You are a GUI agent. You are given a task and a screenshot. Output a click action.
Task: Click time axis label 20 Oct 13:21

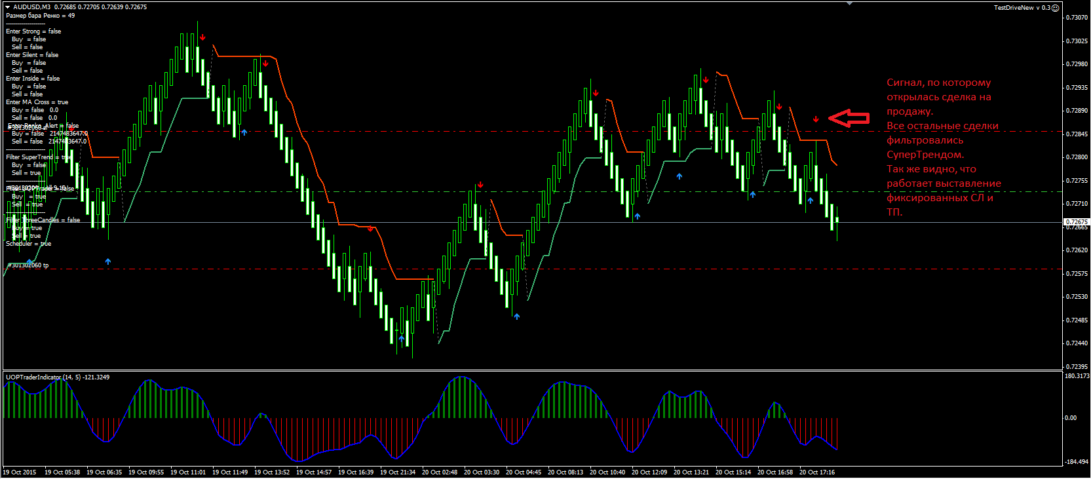691,472
